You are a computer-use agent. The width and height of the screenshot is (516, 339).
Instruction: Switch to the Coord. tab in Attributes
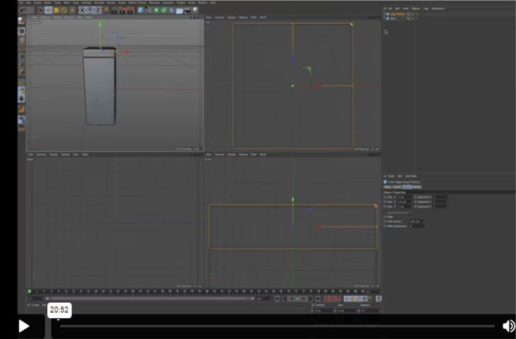[397, 186]
